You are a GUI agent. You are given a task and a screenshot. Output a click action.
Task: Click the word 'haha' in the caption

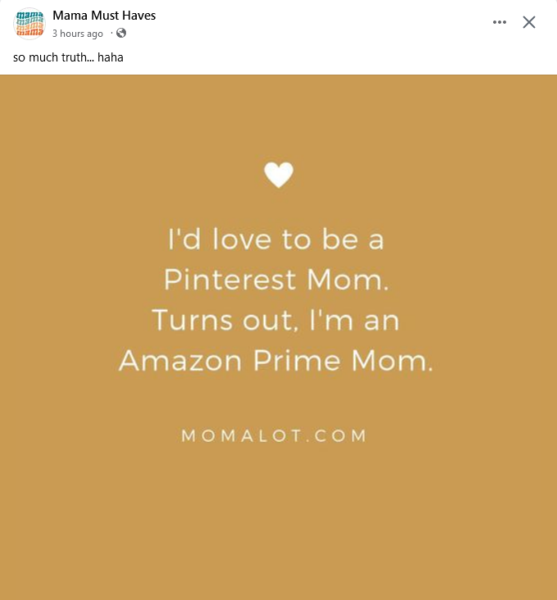111,57
